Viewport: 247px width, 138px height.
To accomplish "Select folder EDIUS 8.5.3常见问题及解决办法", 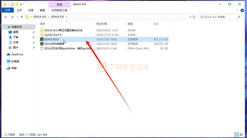I will pyautogui.click(x=63, y=30).
